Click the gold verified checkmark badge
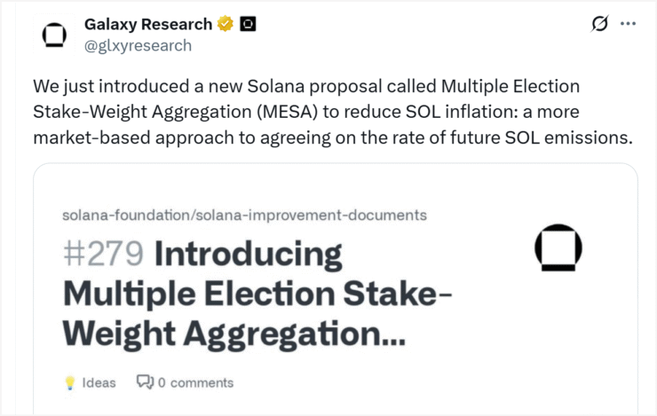The width and height of the screenshot is (657, 416). pyautogui.click(x=226, y=24)
